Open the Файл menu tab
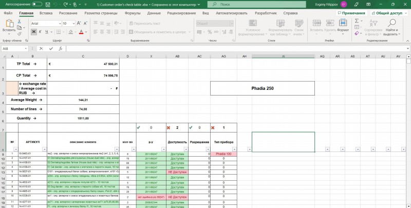Image resolution: width=411 pixels, height=208 pixels. point(8,13)
